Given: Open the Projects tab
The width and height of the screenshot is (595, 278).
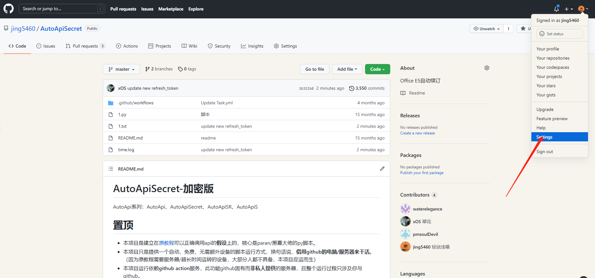Looking at the screenshot, I should click(x=160, y=46).
